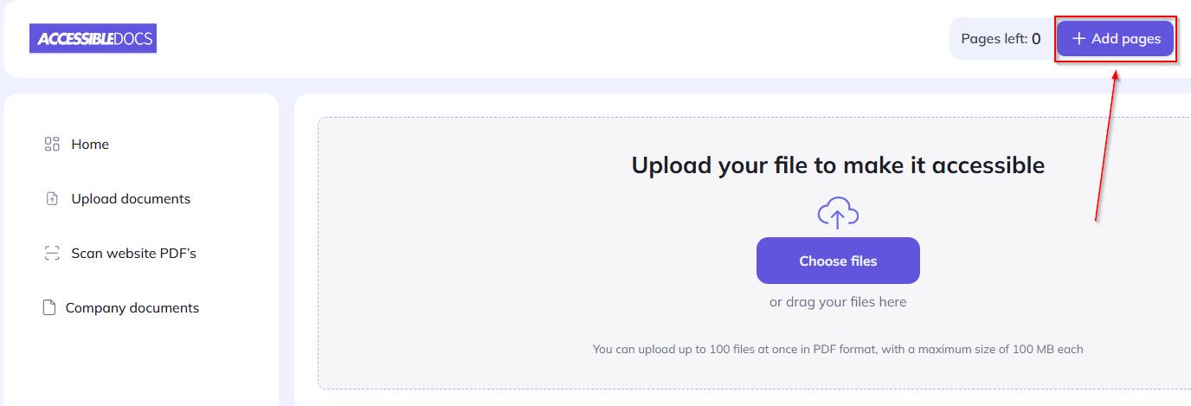
Task: Navigate to Company documents
Action: [132, 308]
